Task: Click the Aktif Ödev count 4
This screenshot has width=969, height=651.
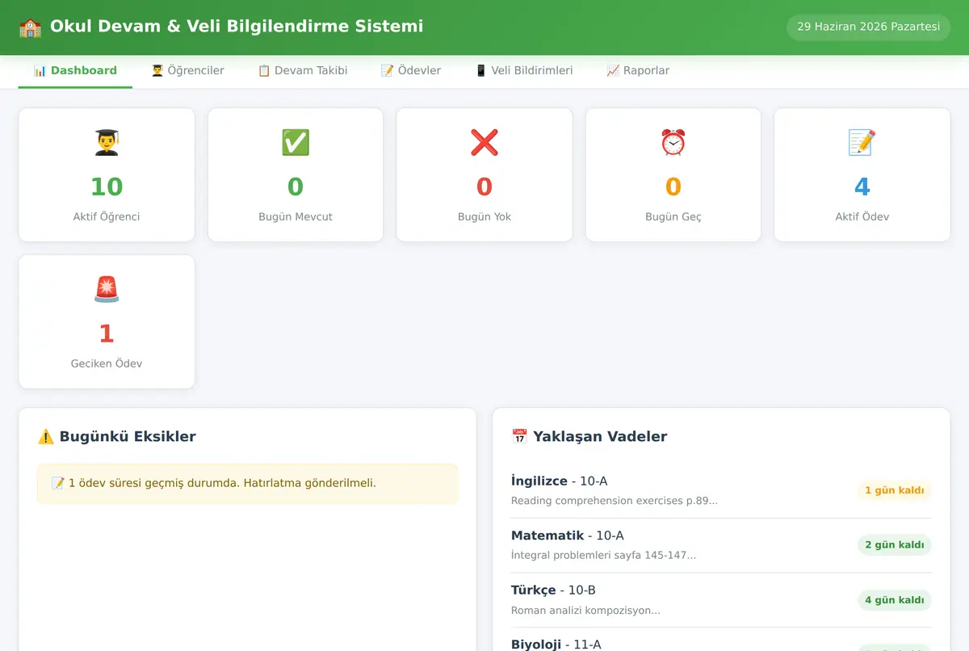Action: pos(862,187)
